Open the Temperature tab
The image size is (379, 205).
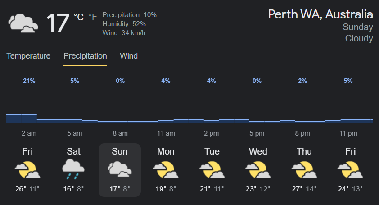point(28,56)
